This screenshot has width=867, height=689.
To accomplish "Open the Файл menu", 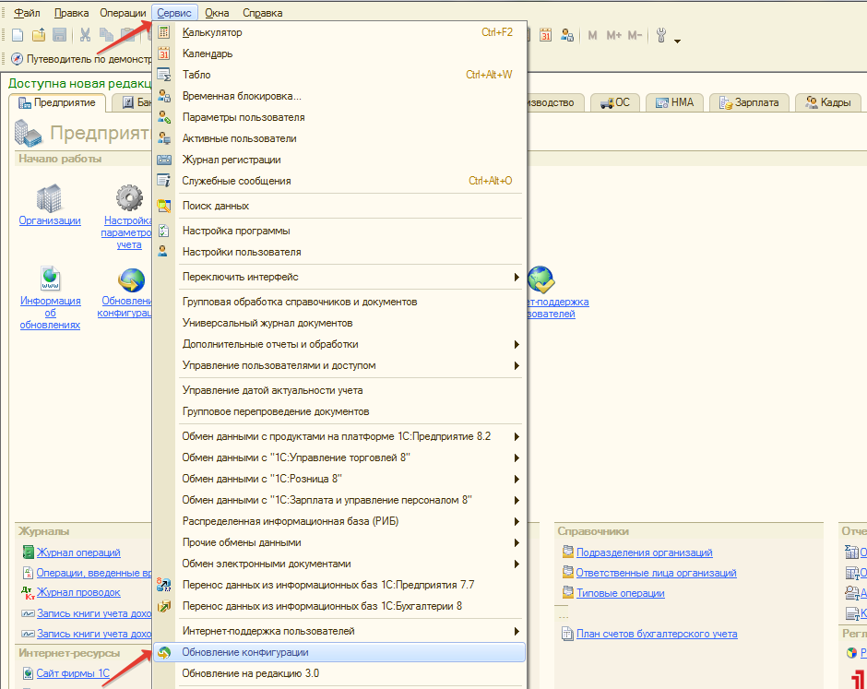I will [x=27, y=13].
